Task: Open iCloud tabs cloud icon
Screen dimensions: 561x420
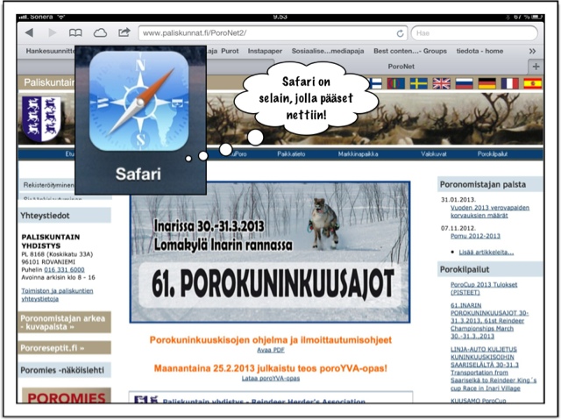Action: (x=100, y=33)
